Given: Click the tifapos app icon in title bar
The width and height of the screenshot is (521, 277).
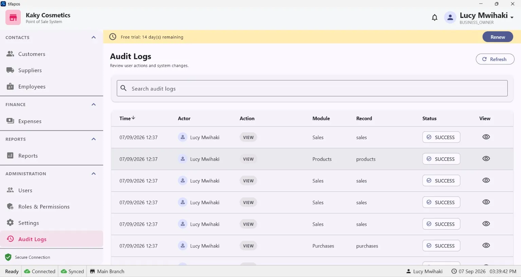Looking at the screenshot, I should point(3,4).
